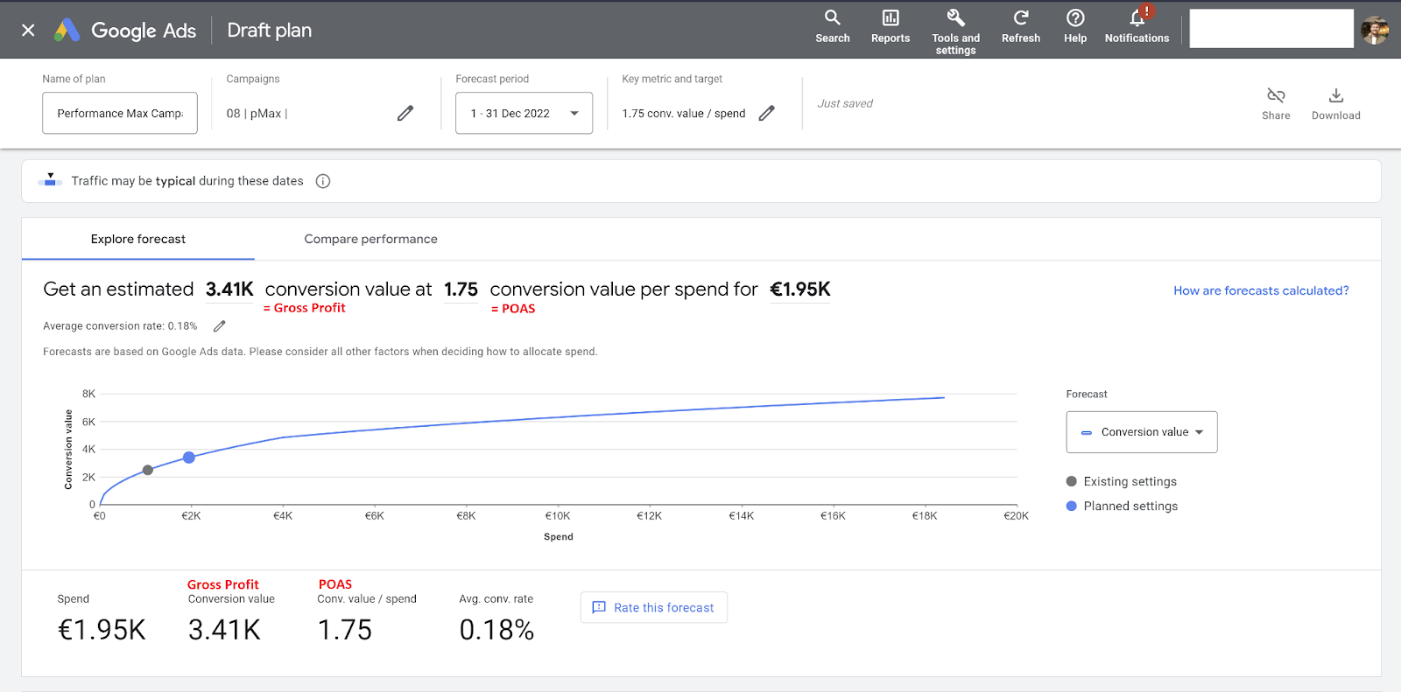Image resolution: width=1401 pixels, height=692 pixels.
Task: Edit key metric and target pencil
Action: pos(766,113)
